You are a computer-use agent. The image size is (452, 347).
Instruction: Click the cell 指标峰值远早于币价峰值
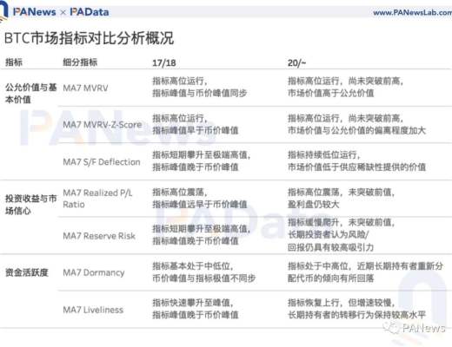(200, 204)
